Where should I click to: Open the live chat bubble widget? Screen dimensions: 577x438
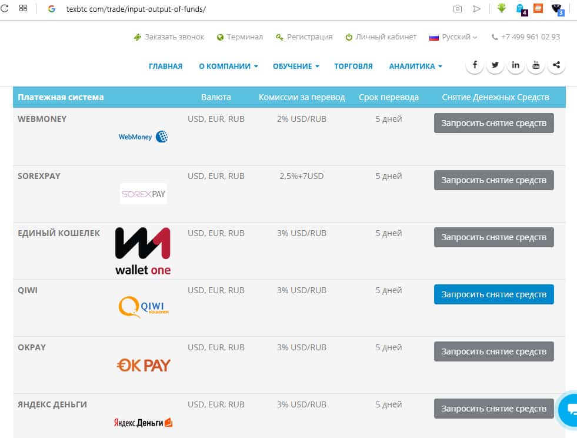[x=569, y=410]
